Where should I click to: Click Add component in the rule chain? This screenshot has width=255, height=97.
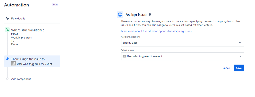(21, 79)
